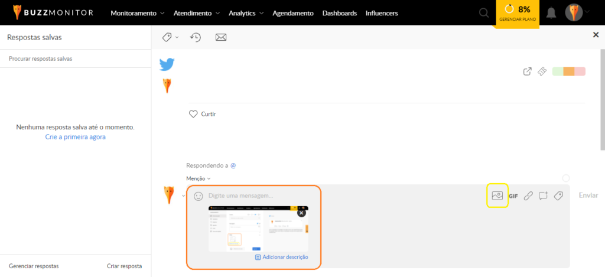Focus the Procurar respostas salvas search field

tap(75, 58)
